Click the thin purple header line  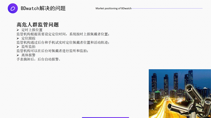click(167, 8)
